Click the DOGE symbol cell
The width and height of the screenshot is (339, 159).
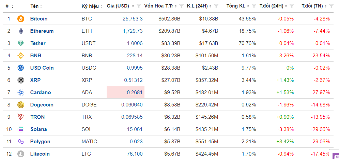click(89, 105)
